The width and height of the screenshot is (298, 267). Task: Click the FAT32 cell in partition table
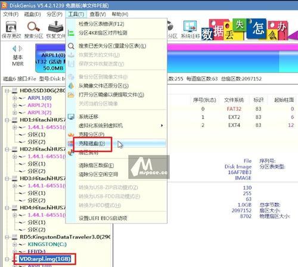click(234, 109)
